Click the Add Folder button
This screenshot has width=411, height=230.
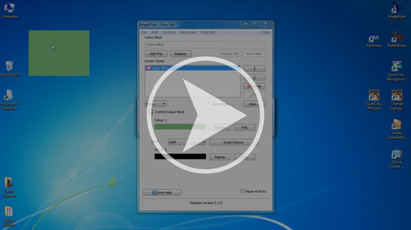click(254, 54)
